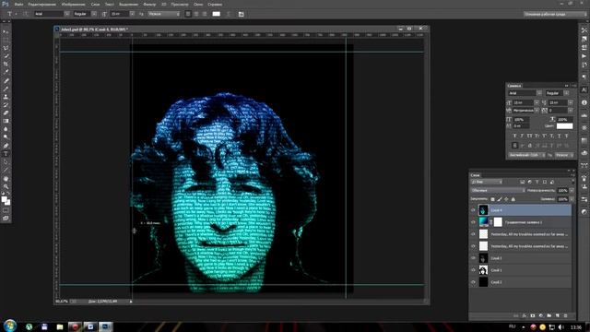Toggle faux italic in Character panel

(522, 136)
